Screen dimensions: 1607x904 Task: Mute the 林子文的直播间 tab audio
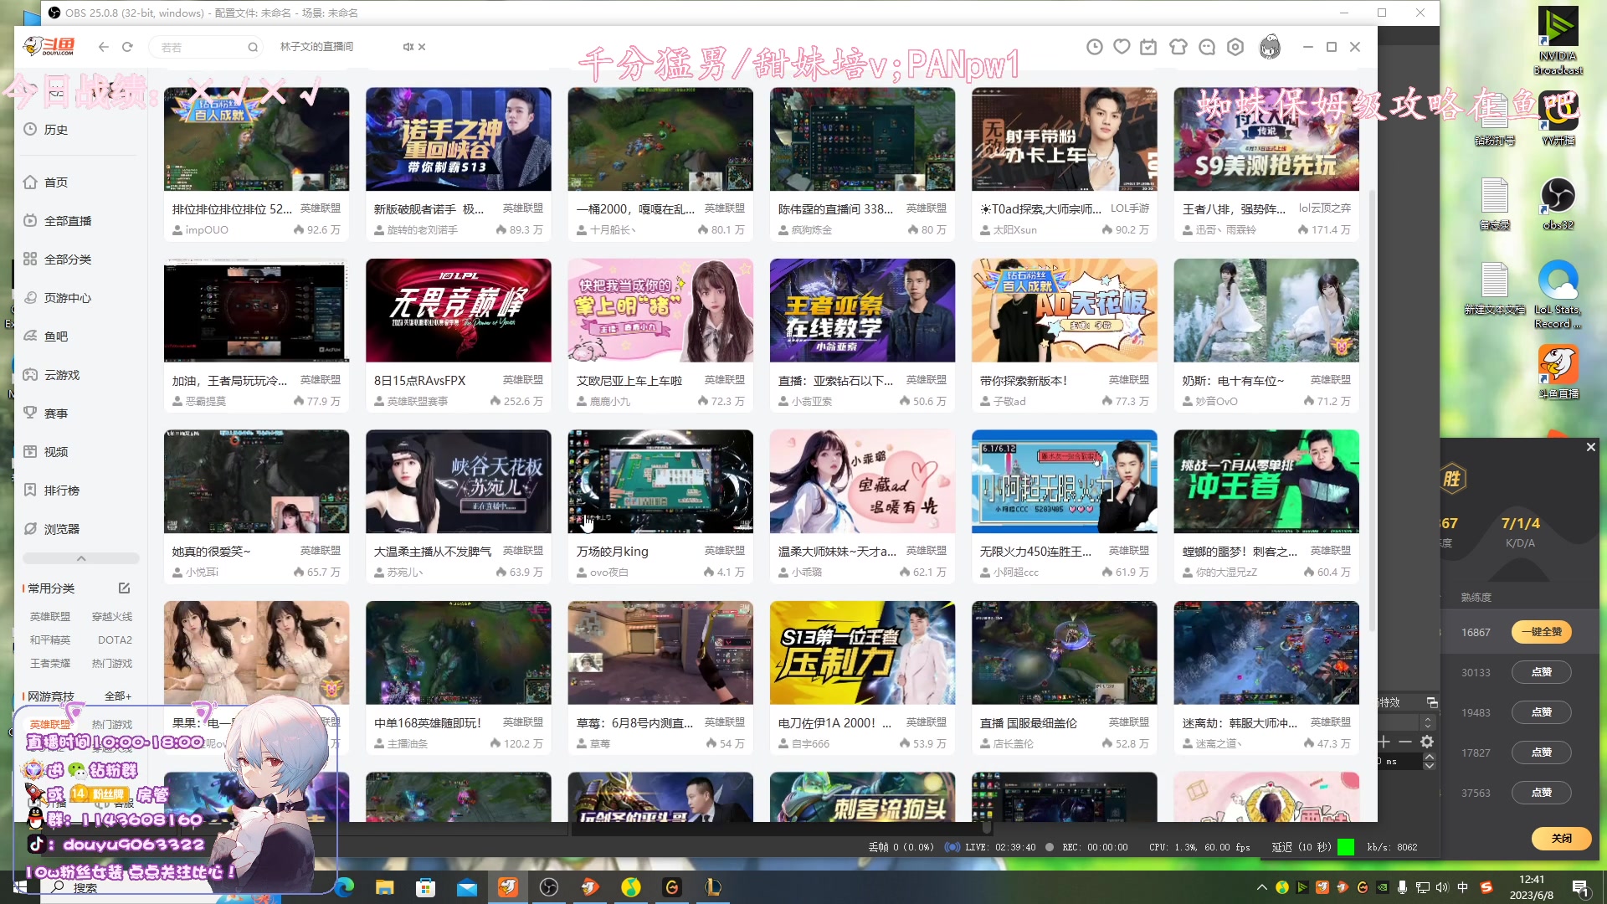[408, 47]
